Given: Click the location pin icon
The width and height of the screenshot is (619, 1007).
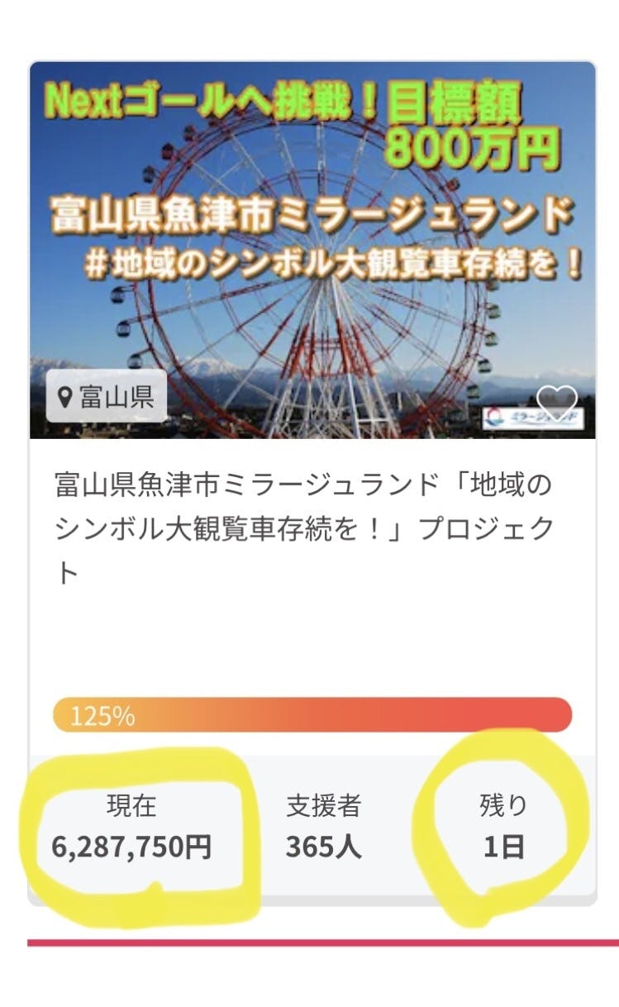Looking at the screenshot, I should pos(64,398).
